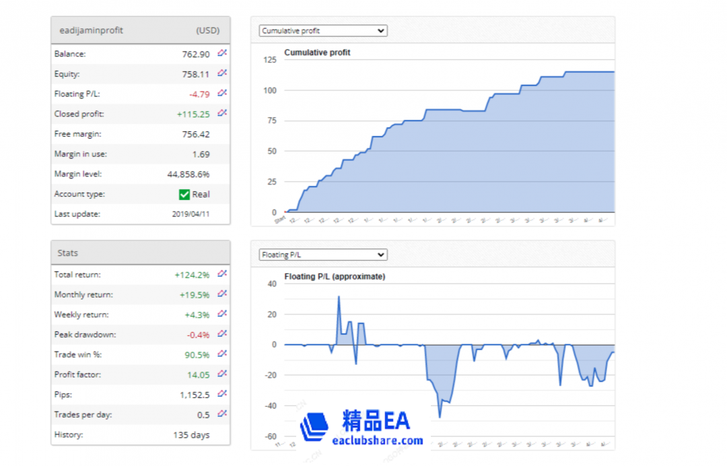Click the Trades per day chart icon
727x466 pixels.
tap(222, 415)
